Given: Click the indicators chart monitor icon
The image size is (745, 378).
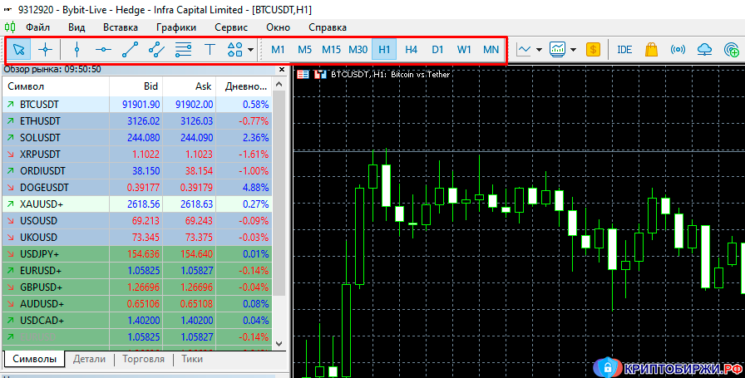Looking at the screenshot, I should (x=558, y=49).
